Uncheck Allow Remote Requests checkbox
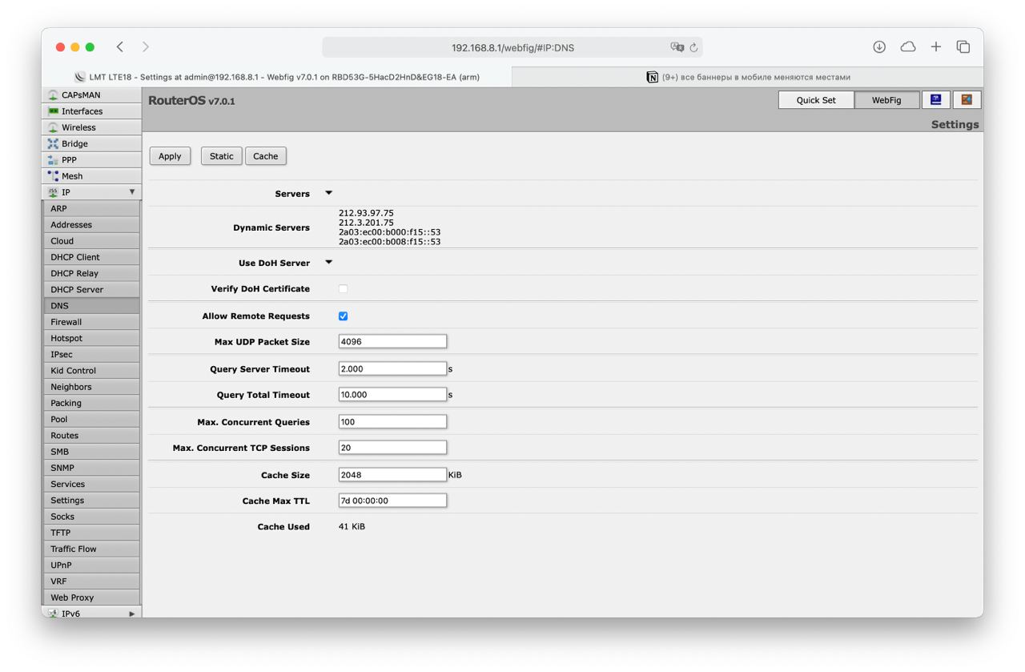This screenshot has width=1025, height=672. (x=343, y=316)
